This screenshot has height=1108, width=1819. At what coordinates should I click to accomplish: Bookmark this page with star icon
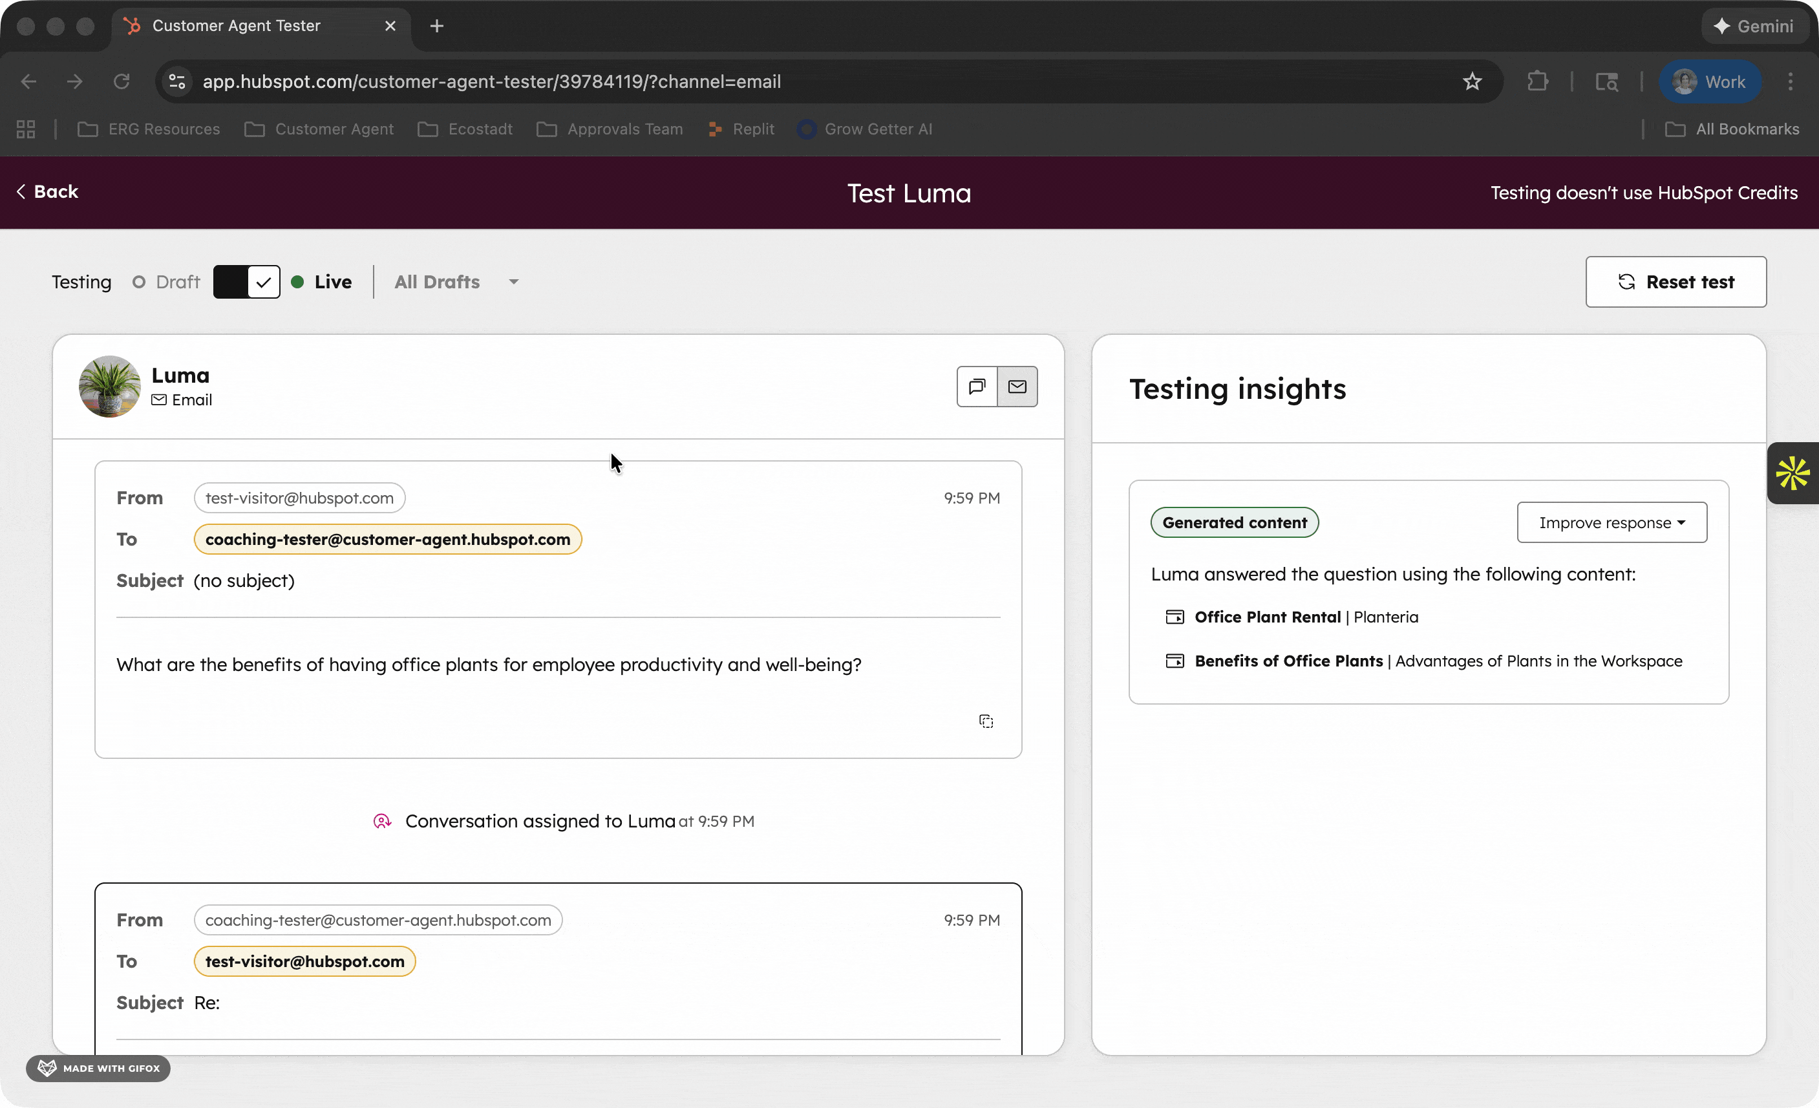1472,82
